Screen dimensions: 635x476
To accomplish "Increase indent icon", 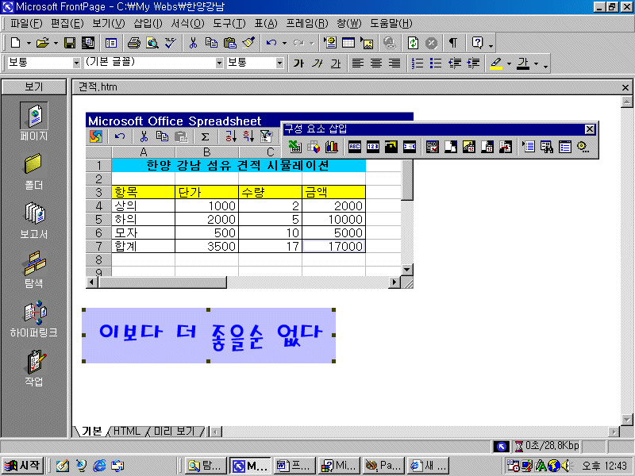I will [x=473, y=63].
